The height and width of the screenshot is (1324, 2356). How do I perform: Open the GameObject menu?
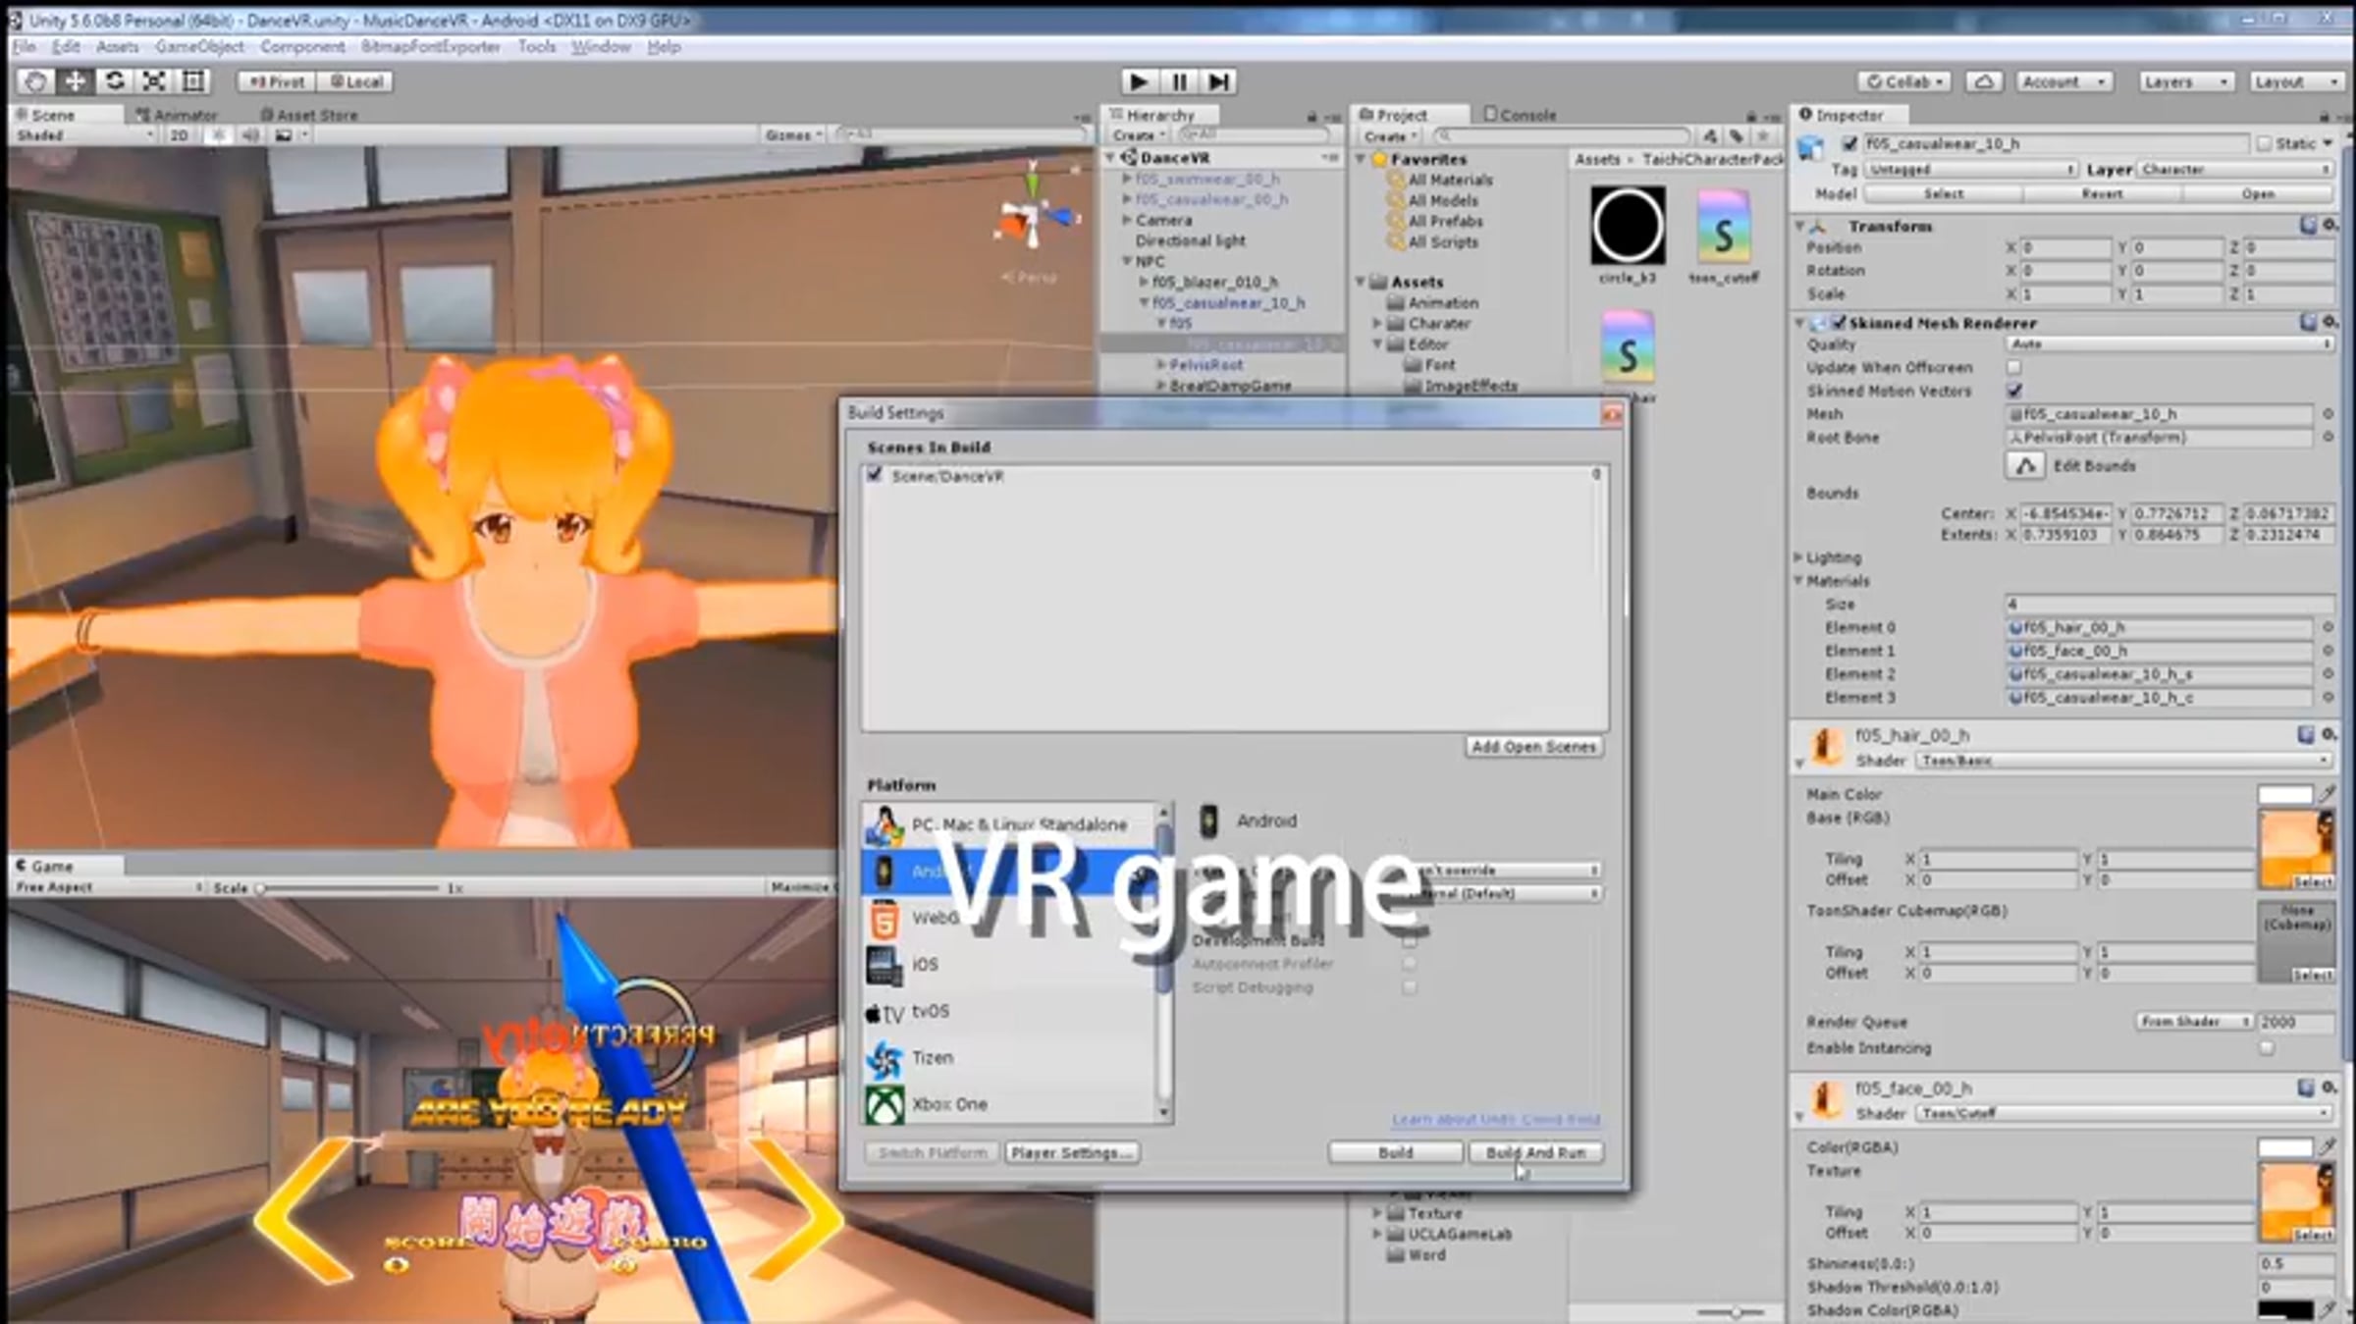coord(199,47)
